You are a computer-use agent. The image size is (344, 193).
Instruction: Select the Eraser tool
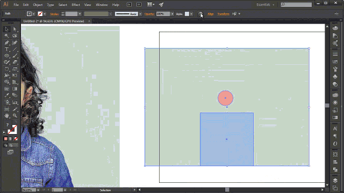tap(15, 62)
